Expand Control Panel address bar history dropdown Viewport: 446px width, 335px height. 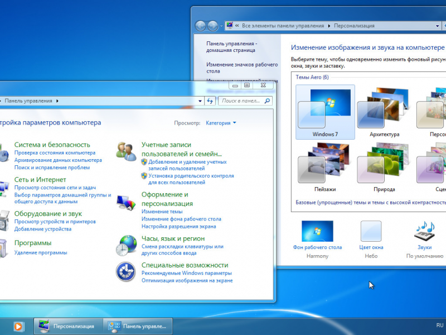[200, 101]
